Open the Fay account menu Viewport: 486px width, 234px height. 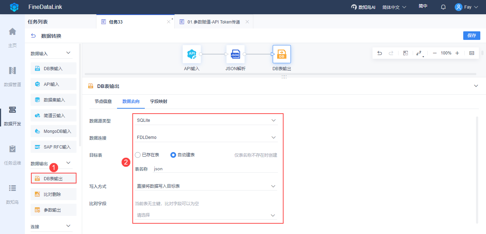click(466, 7)
